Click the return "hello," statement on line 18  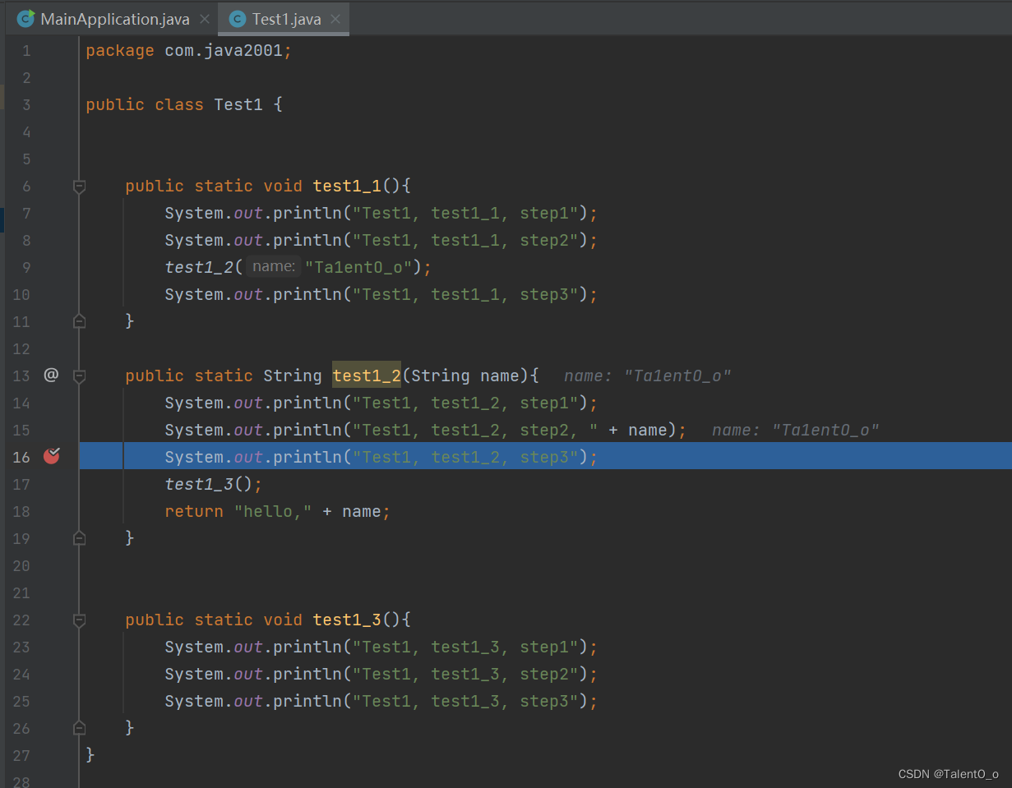pyautogui.click(x=278, y=511)
